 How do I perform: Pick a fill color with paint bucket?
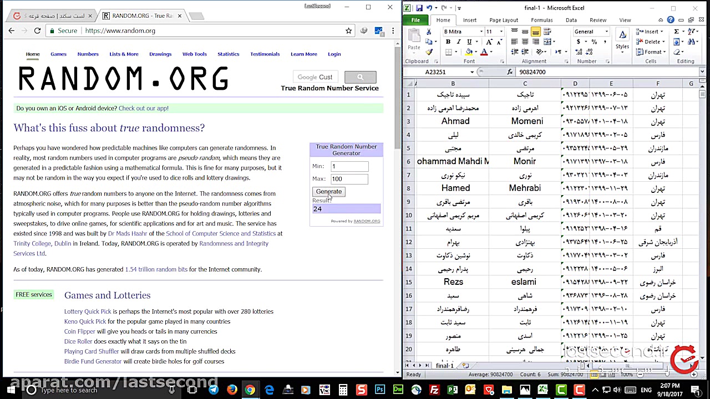469,52
